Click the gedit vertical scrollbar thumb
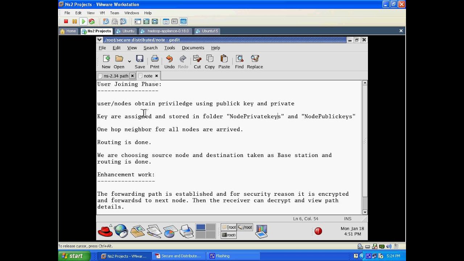 [365, 141]
